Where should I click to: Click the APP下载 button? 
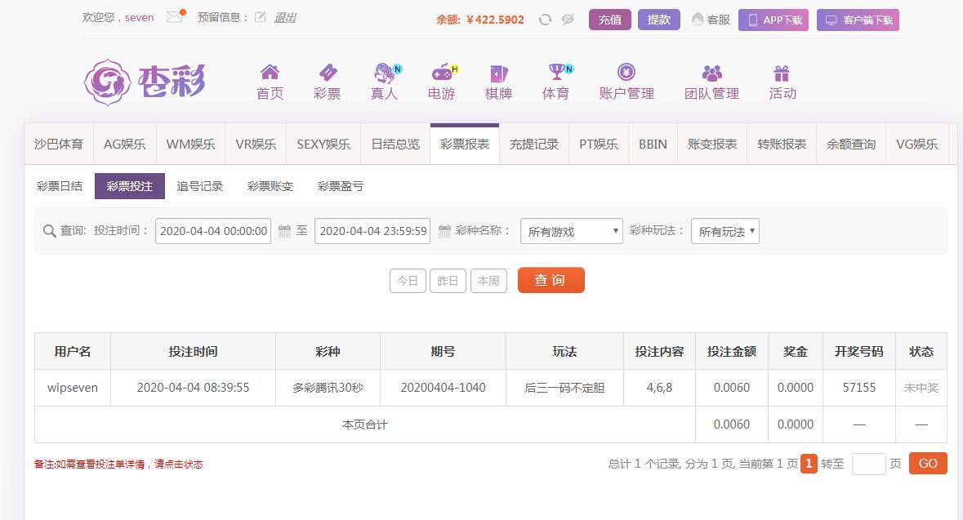(x=774, y=20)
